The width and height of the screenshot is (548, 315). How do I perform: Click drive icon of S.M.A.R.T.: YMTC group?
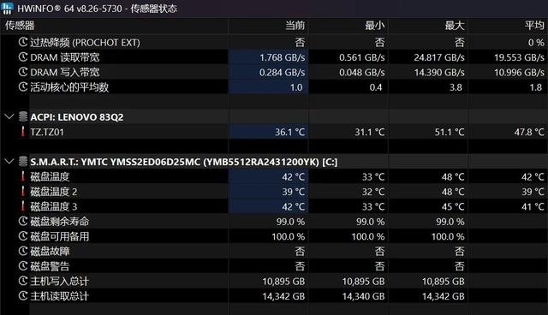(x=23, y=162)
